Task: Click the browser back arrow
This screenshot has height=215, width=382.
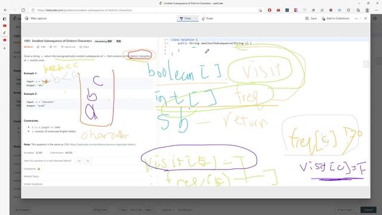Action: [x=5, y=10]
